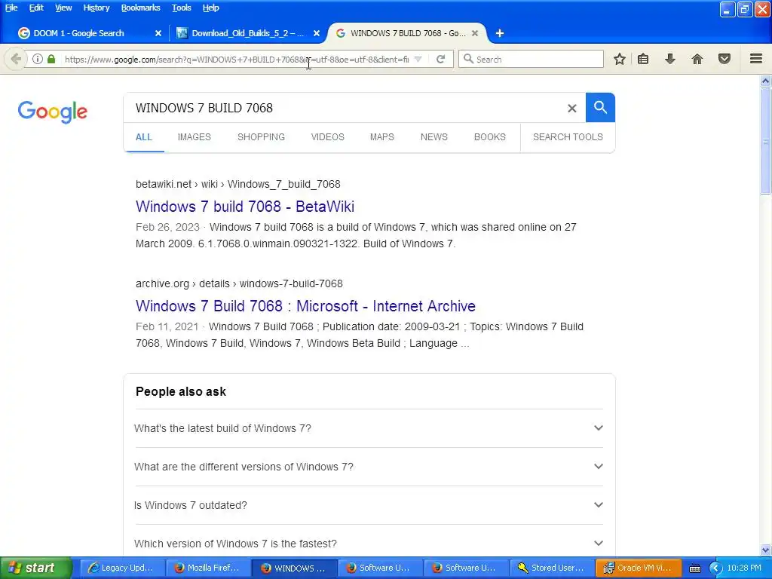Expand 'What are the different versions of Windows 7?'

369,467
